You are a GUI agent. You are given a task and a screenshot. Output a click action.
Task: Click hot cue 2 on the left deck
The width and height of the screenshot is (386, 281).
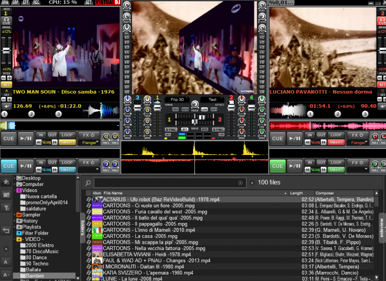coord(31,114)
